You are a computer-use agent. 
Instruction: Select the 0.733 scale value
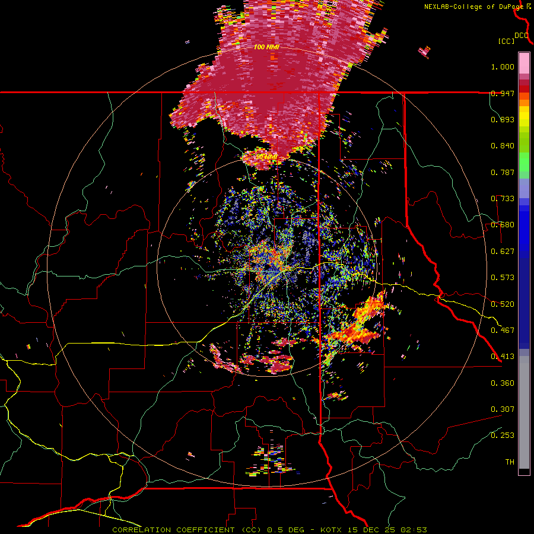tap(503, 199)
